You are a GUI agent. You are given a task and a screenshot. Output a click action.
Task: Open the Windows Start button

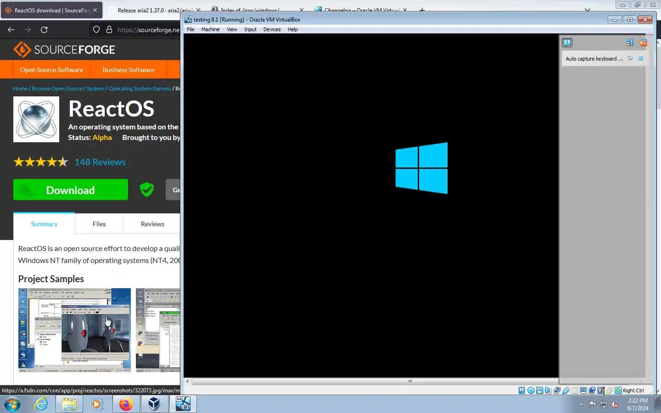[12, 404]
